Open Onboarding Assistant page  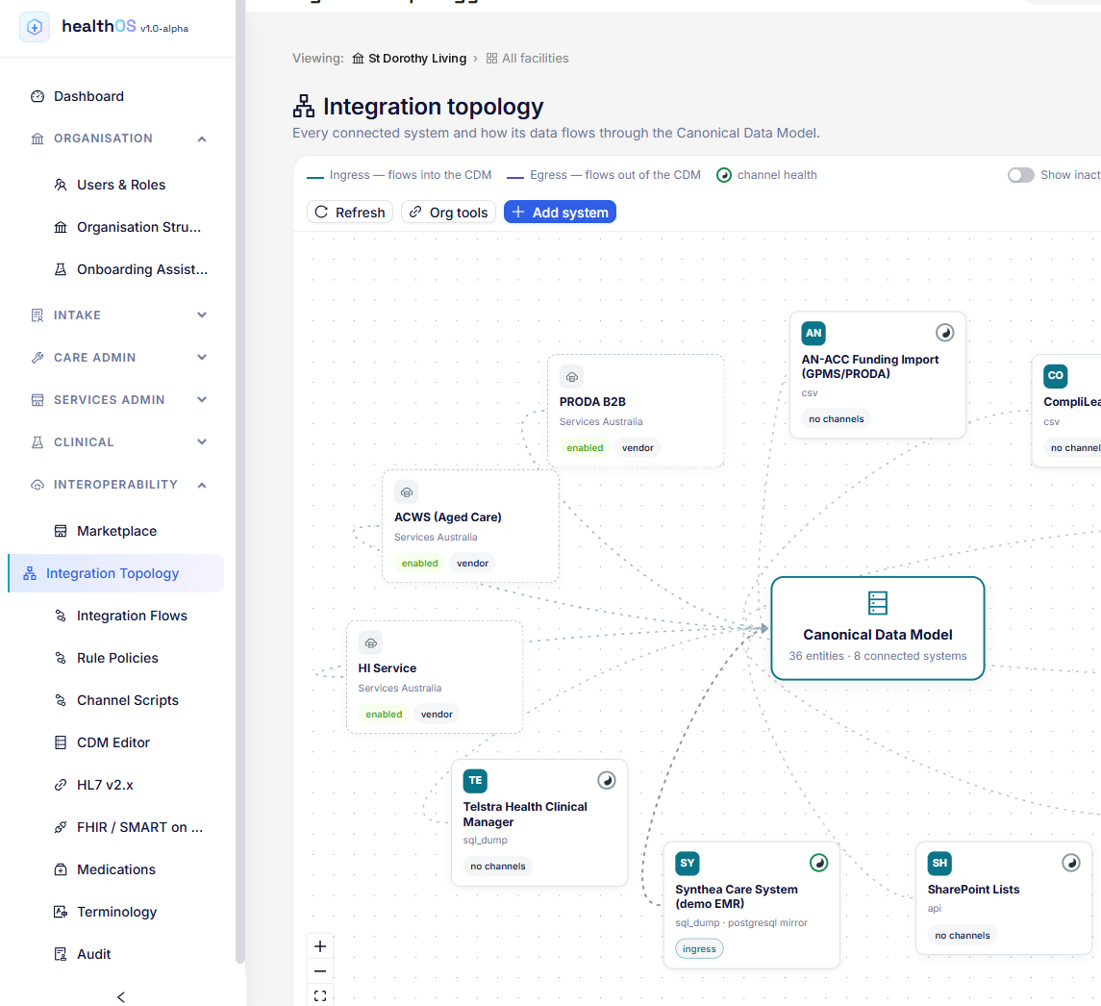coord(142,269)
